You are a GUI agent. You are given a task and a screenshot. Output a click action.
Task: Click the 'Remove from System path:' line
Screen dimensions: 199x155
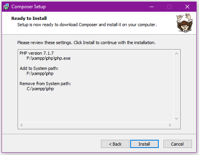(45, 84)
